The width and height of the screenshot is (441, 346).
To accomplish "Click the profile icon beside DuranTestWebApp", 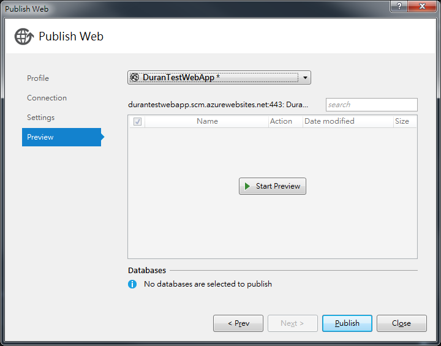I will (135, 77).
